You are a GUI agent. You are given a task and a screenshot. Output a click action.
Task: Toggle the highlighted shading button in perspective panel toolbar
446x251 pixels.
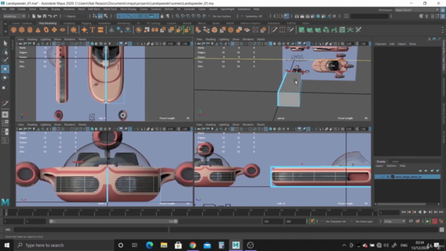pos(270,44)
